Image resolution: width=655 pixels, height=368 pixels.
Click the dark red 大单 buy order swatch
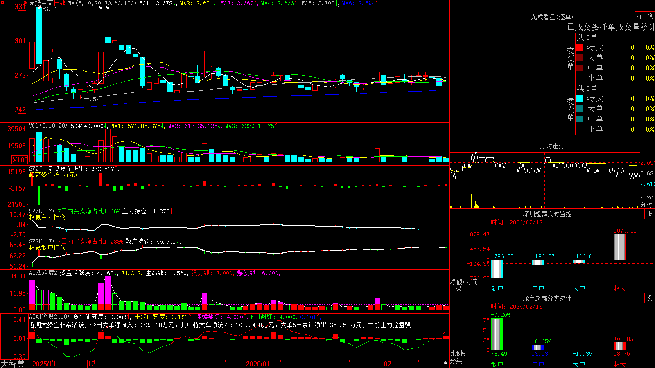(x=580, y=58)
